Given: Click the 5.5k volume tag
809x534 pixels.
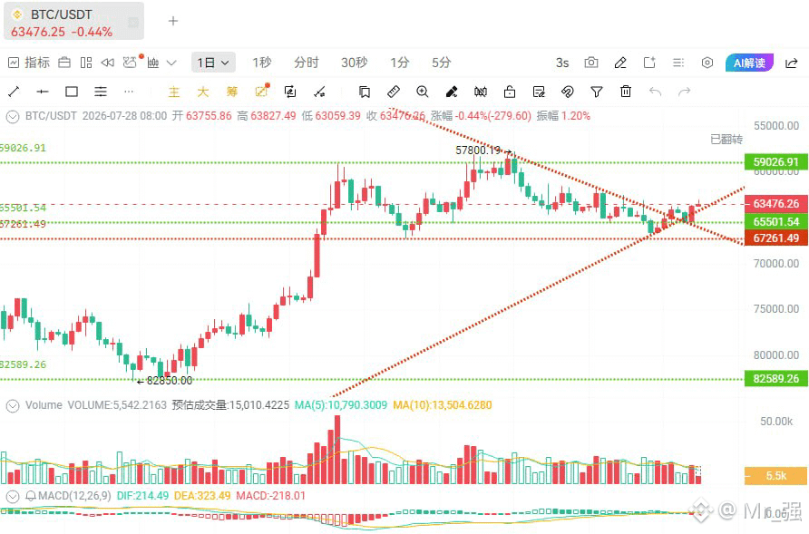Looking at the screenshot, I should 775,476.
